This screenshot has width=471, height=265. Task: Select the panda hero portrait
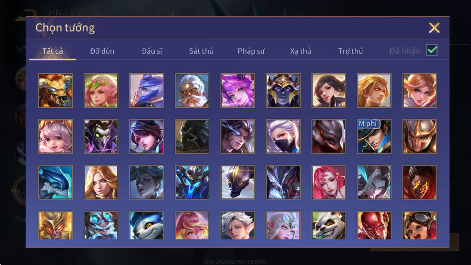pos(328,225)
